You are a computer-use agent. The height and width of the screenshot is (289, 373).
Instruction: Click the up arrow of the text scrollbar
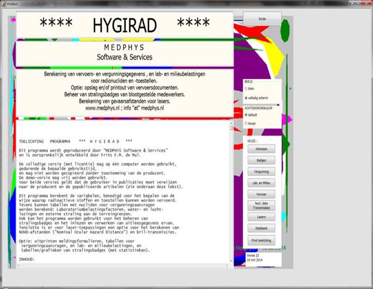tap(231, 123)
